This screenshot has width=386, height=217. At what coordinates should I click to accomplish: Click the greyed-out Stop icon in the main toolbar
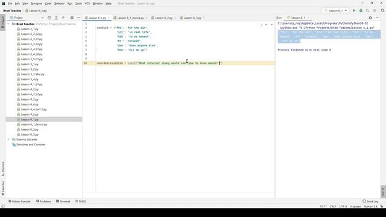click(x=375, y=11)
